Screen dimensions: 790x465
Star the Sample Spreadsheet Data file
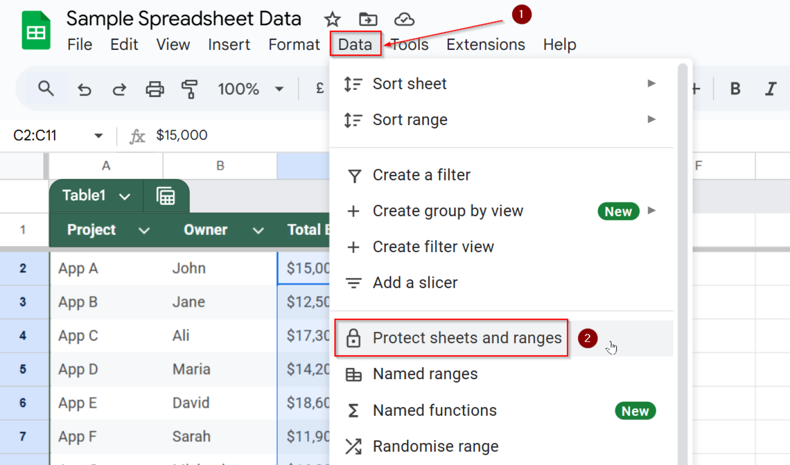pyautogui.click(x=332, y=19)
